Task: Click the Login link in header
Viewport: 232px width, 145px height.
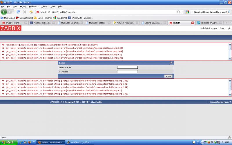Action: 228,28
